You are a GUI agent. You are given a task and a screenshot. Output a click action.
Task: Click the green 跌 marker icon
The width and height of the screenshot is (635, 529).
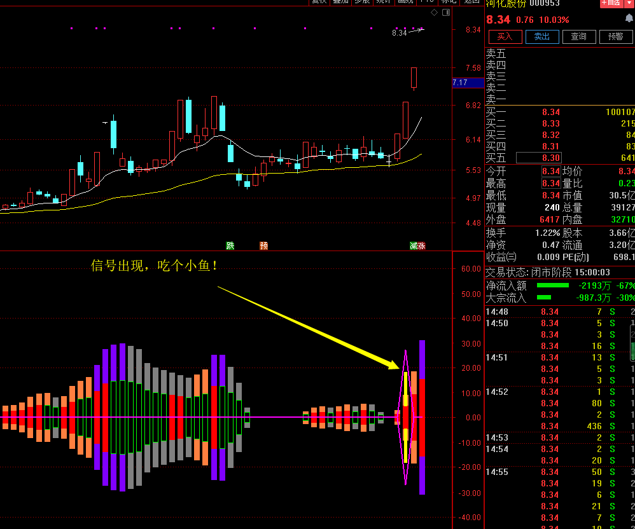pyautogui.click(x=230, y=245)
